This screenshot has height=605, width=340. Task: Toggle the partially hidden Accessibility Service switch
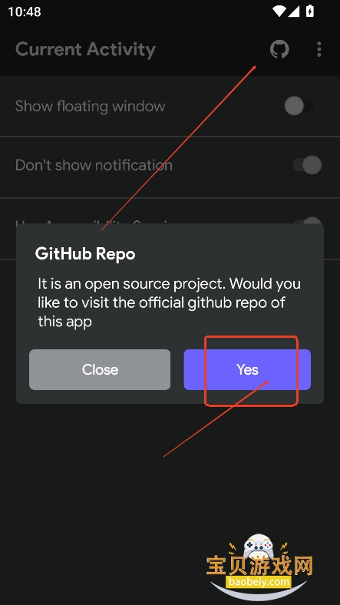coord(309,220)
